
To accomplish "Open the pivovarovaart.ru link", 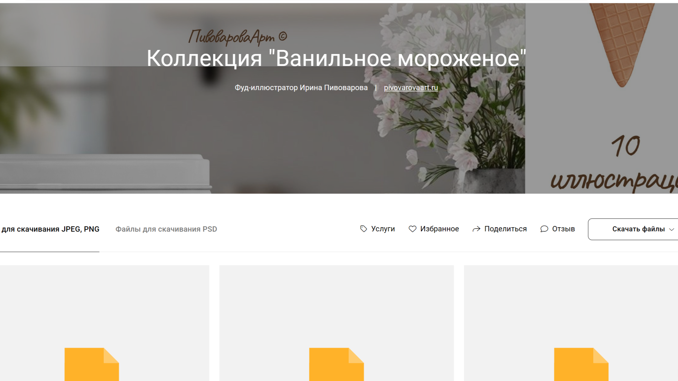I will click(x=411, y=88).
